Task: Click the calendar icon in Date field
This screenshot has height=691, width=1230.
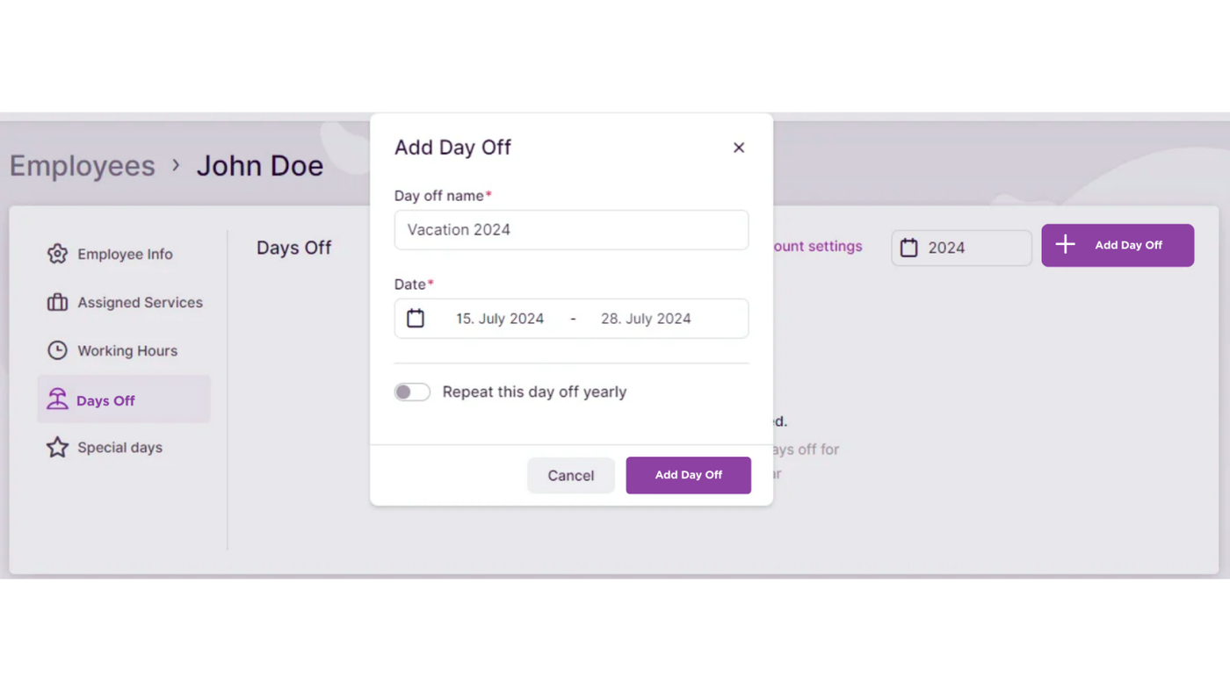Action: pyautogui.click(x=416, y=318)
